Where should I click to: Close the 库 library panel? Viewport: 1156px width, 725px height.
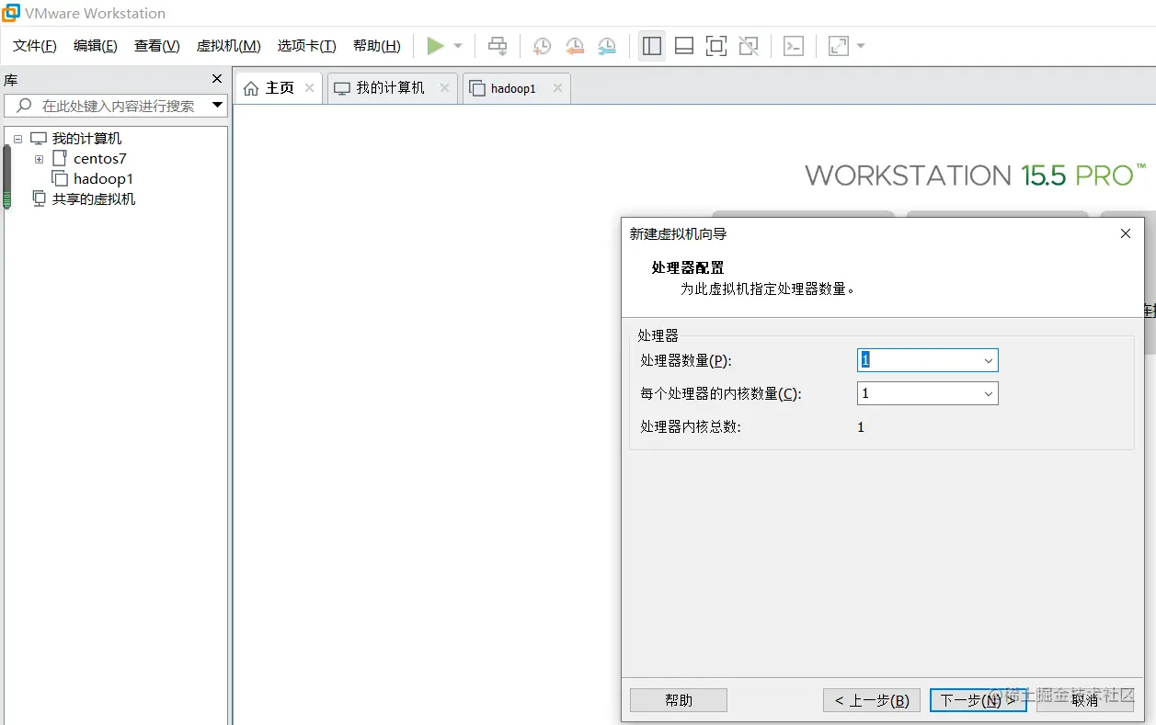[217, 79]
